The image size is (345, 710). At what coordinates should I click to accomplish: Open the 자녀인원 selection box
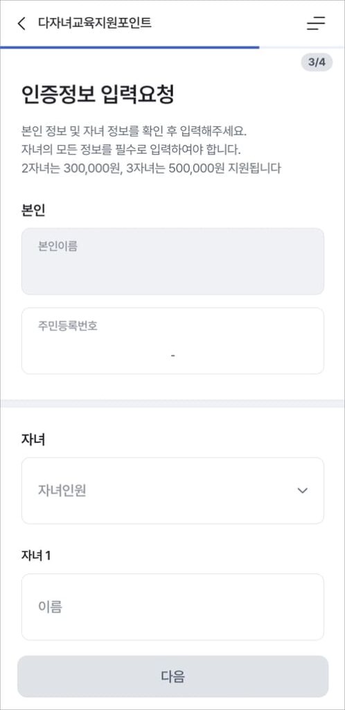click(172, 490)
